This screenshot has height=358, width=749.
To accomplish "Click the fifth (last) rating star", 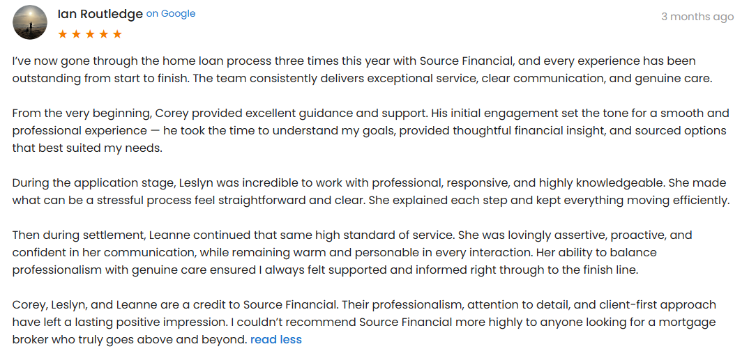I will click(117, 33).
